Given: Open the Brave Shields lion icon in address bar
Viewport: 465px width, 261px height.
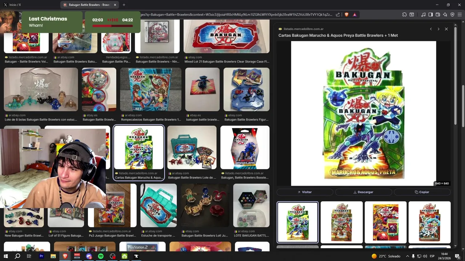Looking at the screenshot, I should coord(346,14).
